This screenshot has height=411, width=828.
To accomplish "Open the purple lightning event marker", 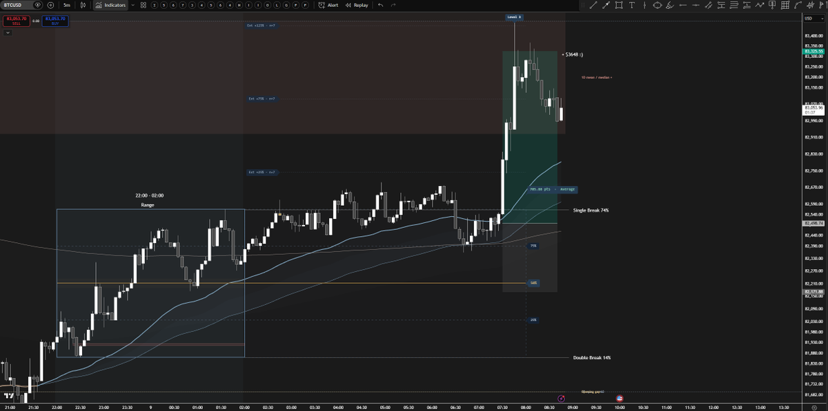I will pyautogui.click(x=561, y=398).
